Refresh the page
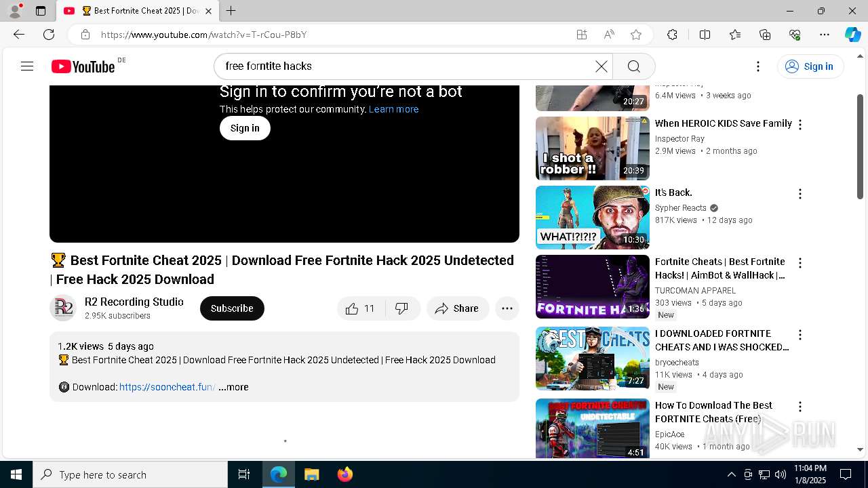This screenshot has height=488, width=868. tap(49, 35)
